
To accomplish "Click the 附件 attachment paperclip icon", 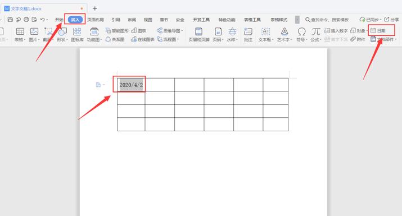I will tap(358, 39).
